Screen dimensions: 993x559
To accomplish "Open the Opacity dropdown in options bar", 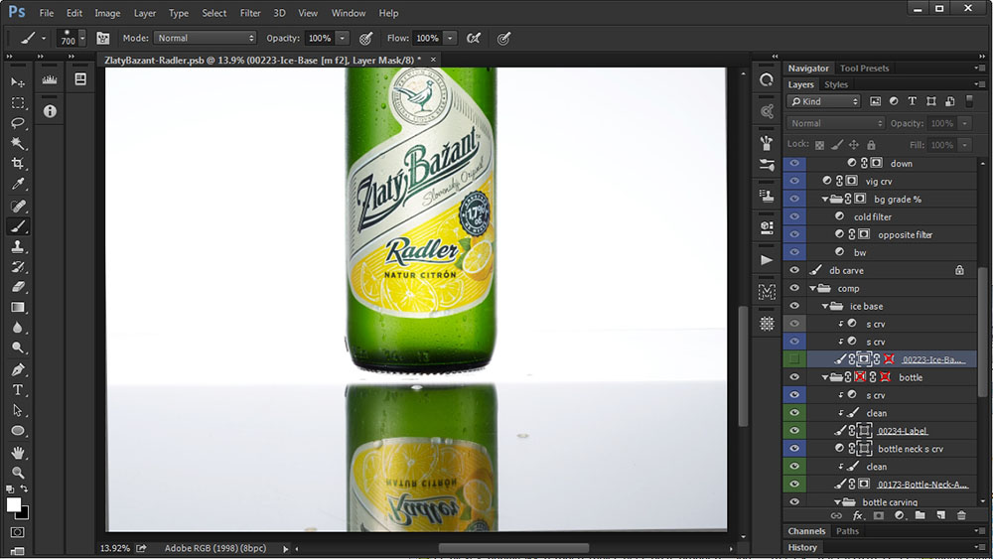I will 342,38.
